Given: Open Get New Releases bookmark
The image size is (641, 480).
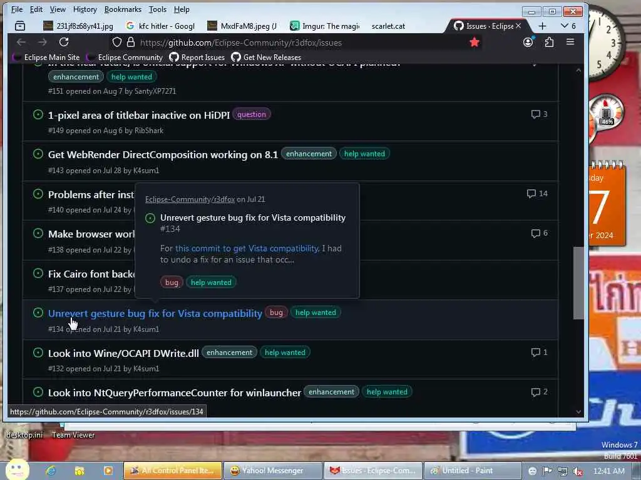Looking at the screenshot, I should tap(266, 57).
